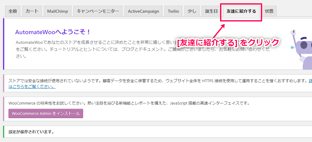Click the AutomateWooへようこそ！ heading
This screenshot has width=312, height=142.
click(x=53, y=32)
